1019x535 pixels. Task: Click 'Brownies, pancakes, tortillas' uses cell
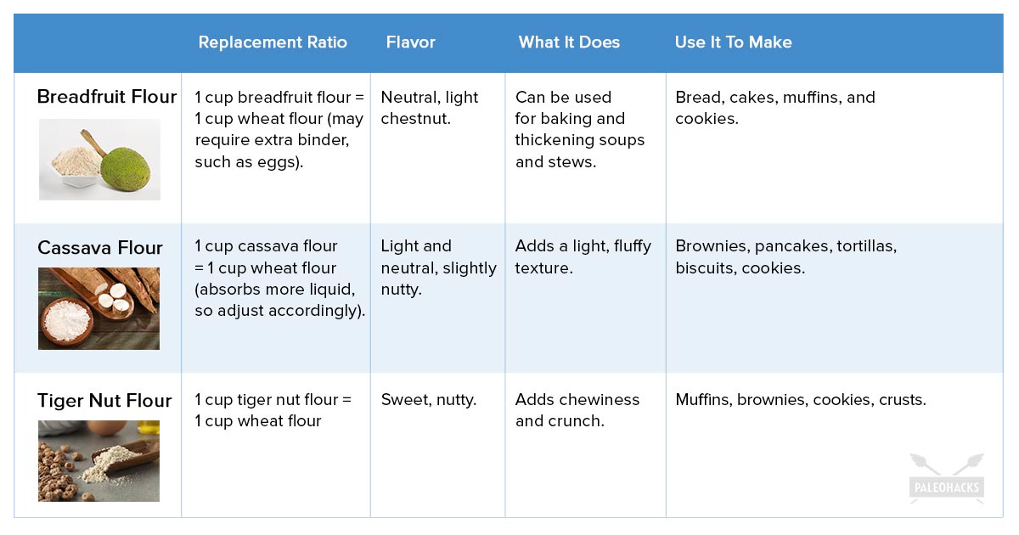[785, 256]
